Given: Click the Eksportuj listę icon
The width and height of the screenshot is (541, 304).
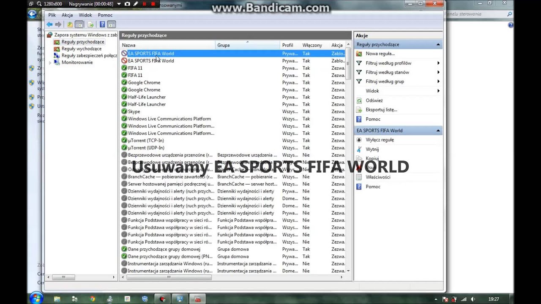Looking at the screenshot, I should pos(359,110).
